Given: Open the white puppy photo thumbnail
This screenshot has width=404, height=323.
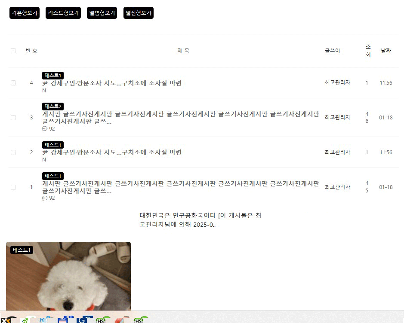Looking at the screenshot, I should [68, 276].
